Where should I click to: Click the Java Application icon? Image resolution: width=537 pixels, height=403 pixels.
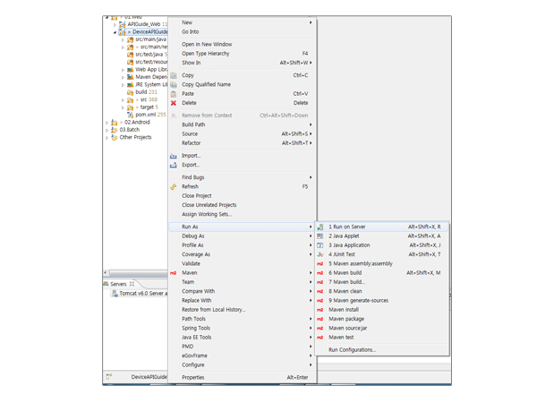coord(320,245)
